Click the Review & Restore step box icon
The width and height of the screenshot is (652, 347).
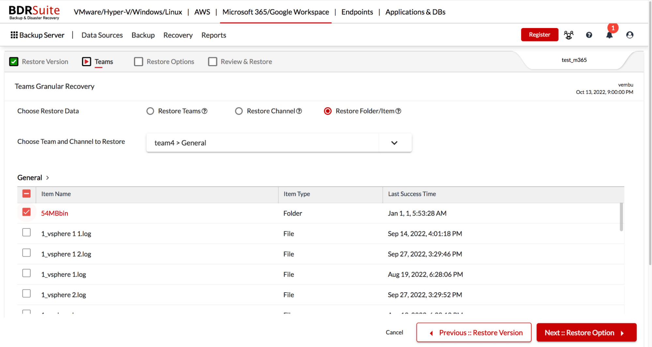[x=213, y=62]
